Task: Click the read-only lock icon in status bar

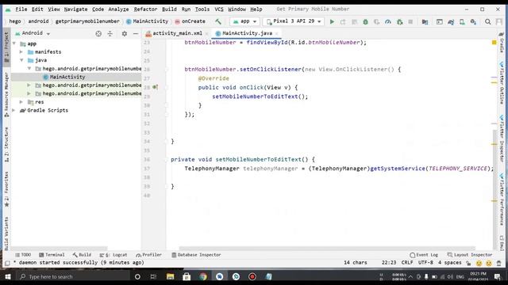Action: pyautogui.click(x=468, y=263)
